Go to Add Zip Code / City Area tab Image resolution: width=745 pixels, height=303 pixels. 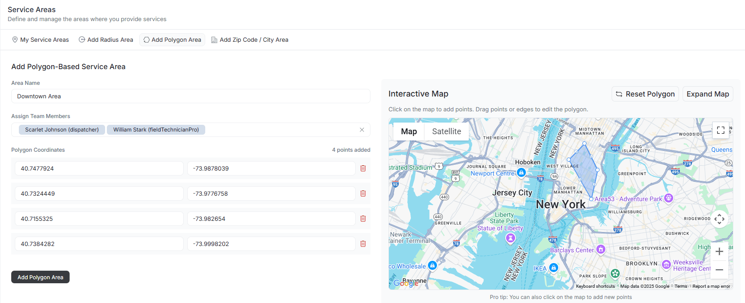point(250,40)
